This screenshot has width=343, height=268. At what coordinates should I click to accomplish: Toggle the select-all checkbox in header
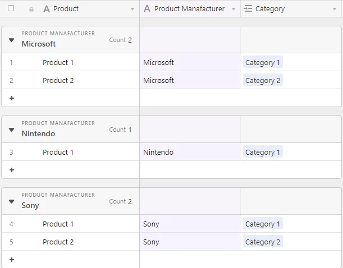[11, 8]
